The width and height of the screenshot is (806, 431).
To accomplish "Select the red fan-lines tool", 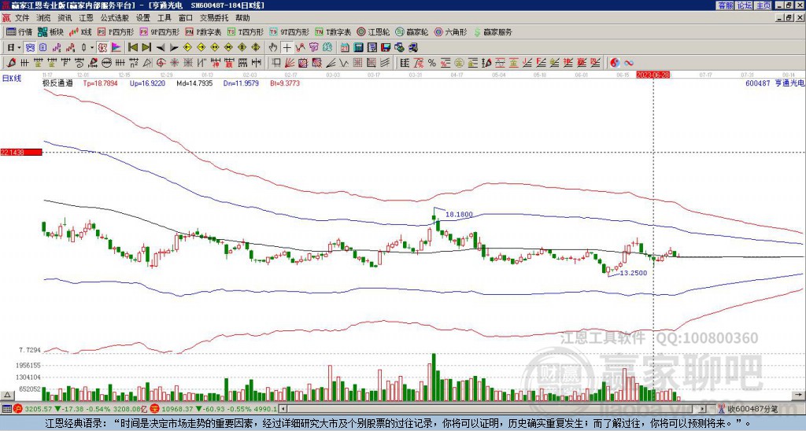I will click(x=290, y=63).
